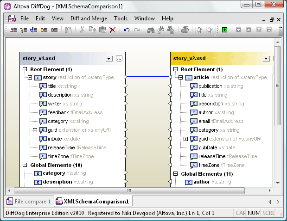287x221 pixels.
Task: Open the Tools menu
Action: 121,18
